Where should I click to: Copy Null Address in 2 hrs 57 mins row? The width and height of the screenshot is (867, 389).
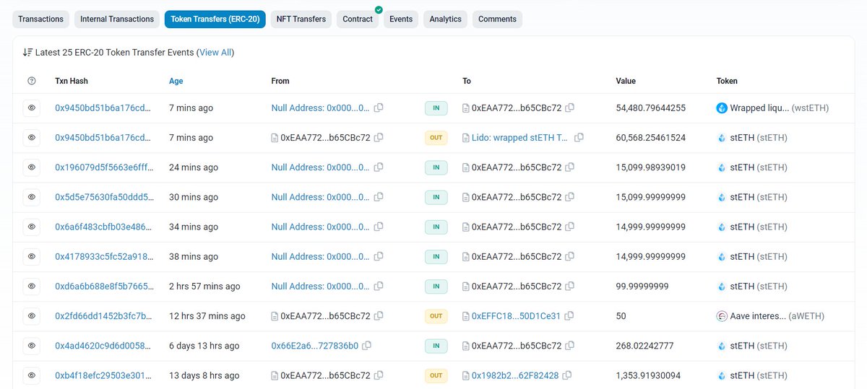point(379,287)
